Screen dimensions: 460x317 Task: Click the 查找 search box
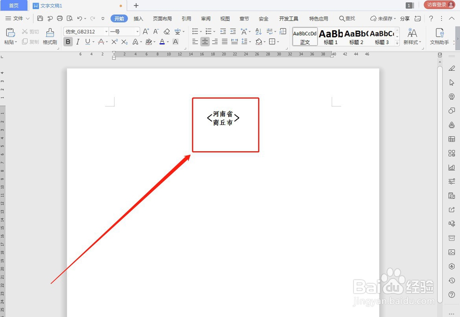(x=347, y=18)
